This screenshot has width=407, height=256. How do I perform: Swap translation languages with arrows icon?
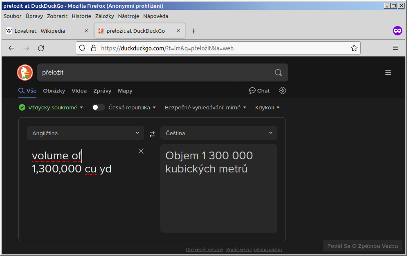[152, 134]
